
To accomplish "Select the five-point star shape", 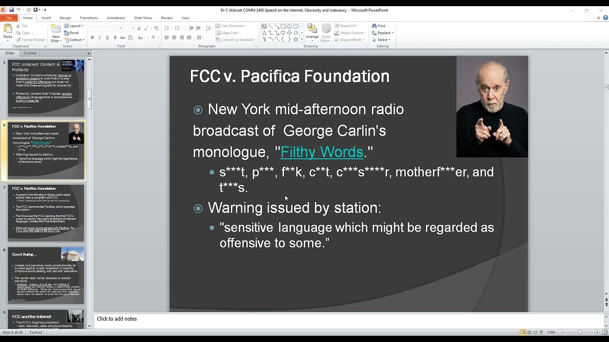I will click(295, 39).
